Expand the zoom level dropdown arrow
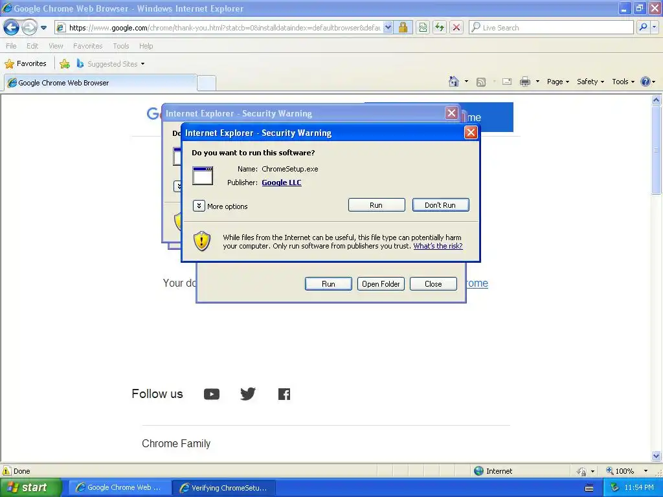Viewport: 663px width, 497px height. point(646,471)
